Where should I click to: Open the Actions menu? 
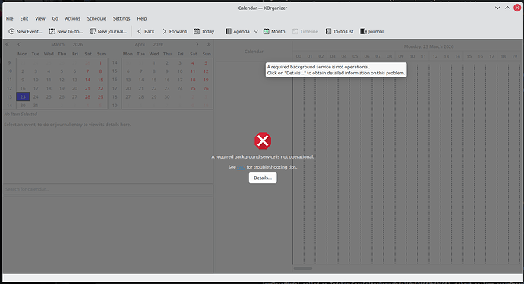(72, 18)
